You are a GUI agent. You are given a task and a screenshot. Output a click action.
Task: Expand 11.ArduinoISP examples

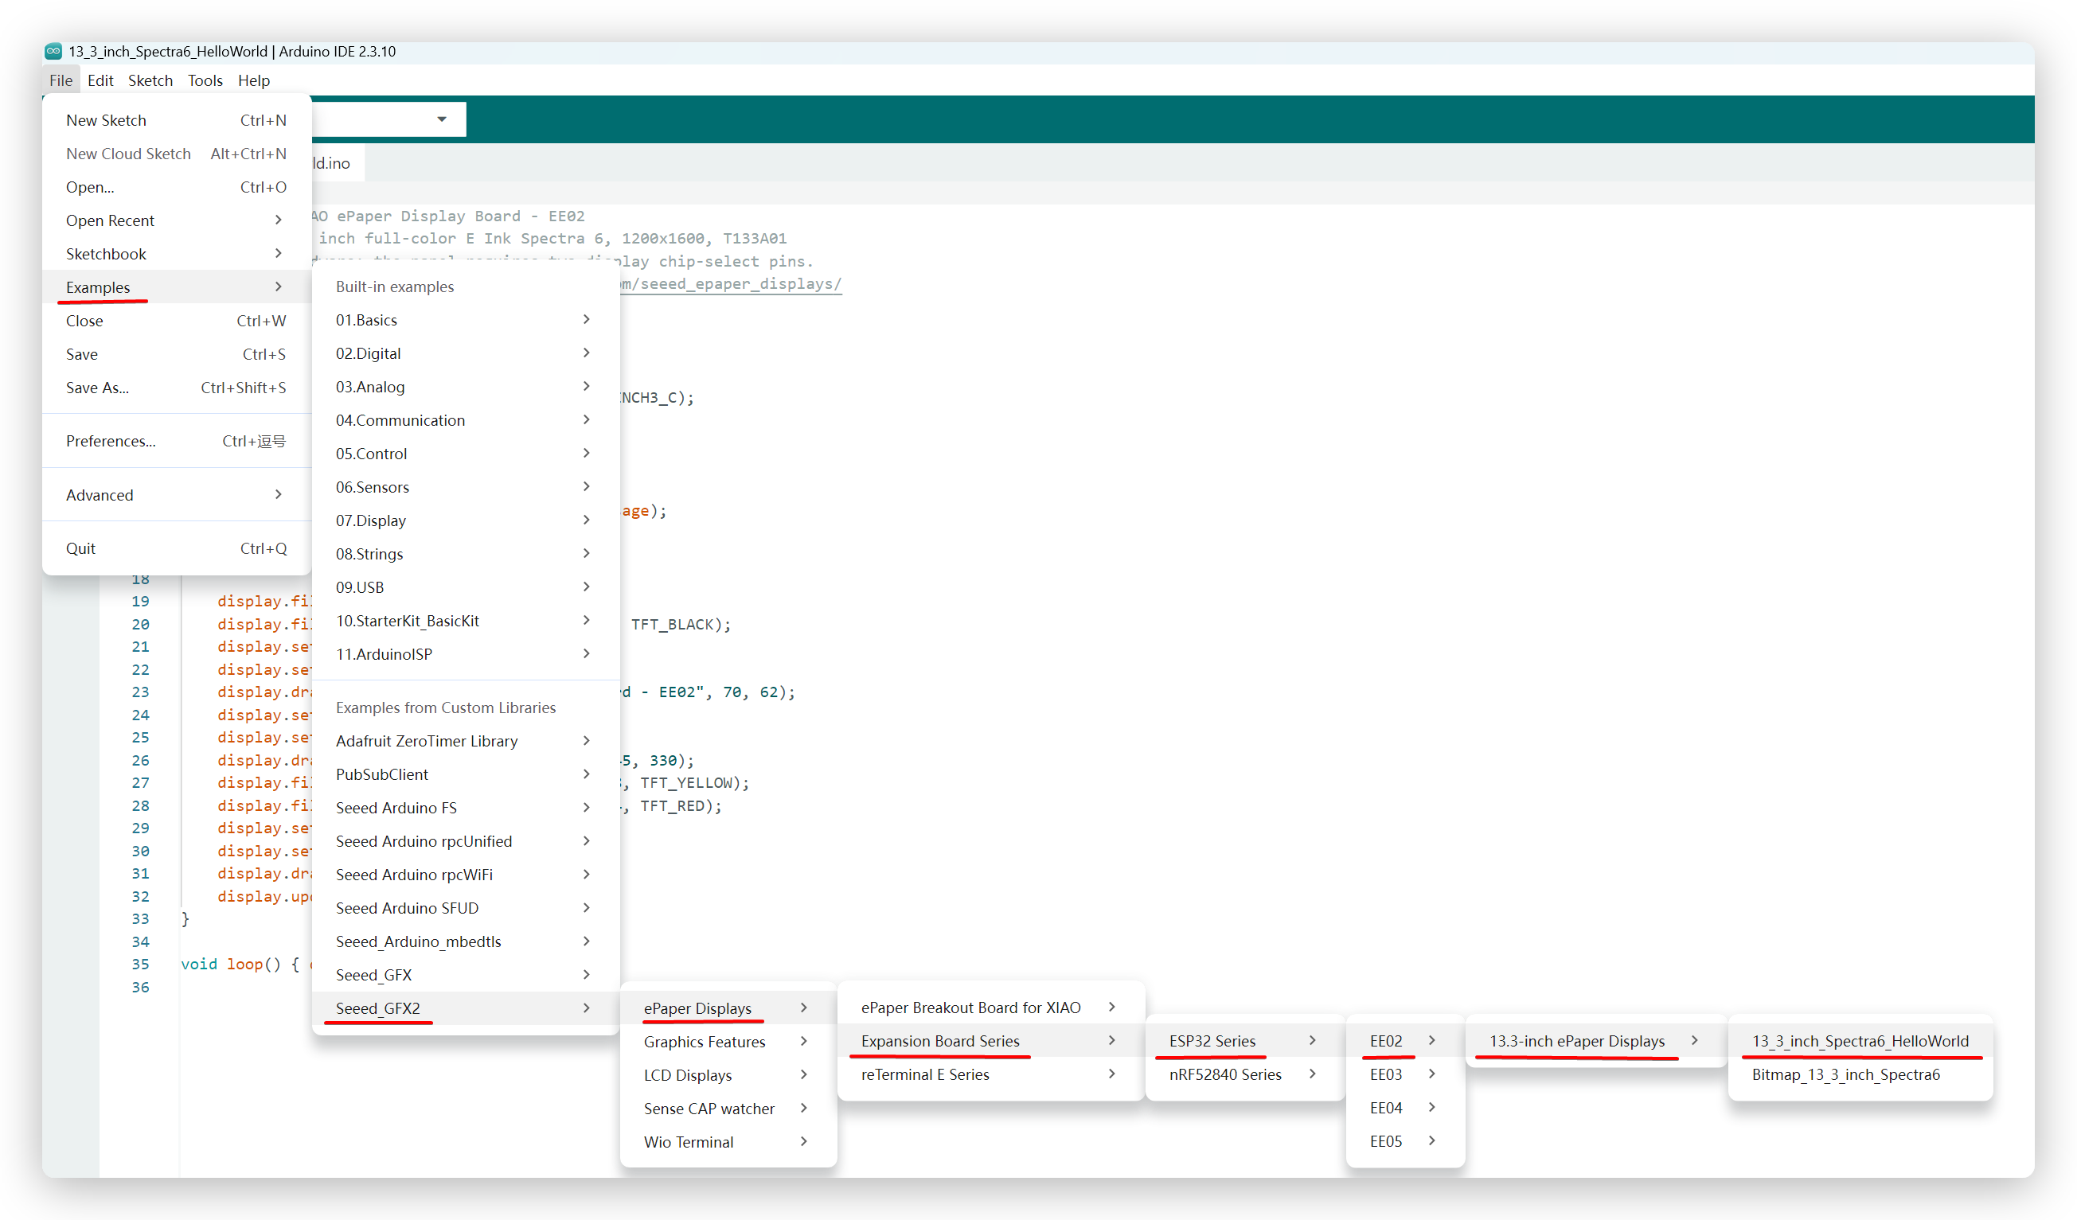click(x=465, y=654)
